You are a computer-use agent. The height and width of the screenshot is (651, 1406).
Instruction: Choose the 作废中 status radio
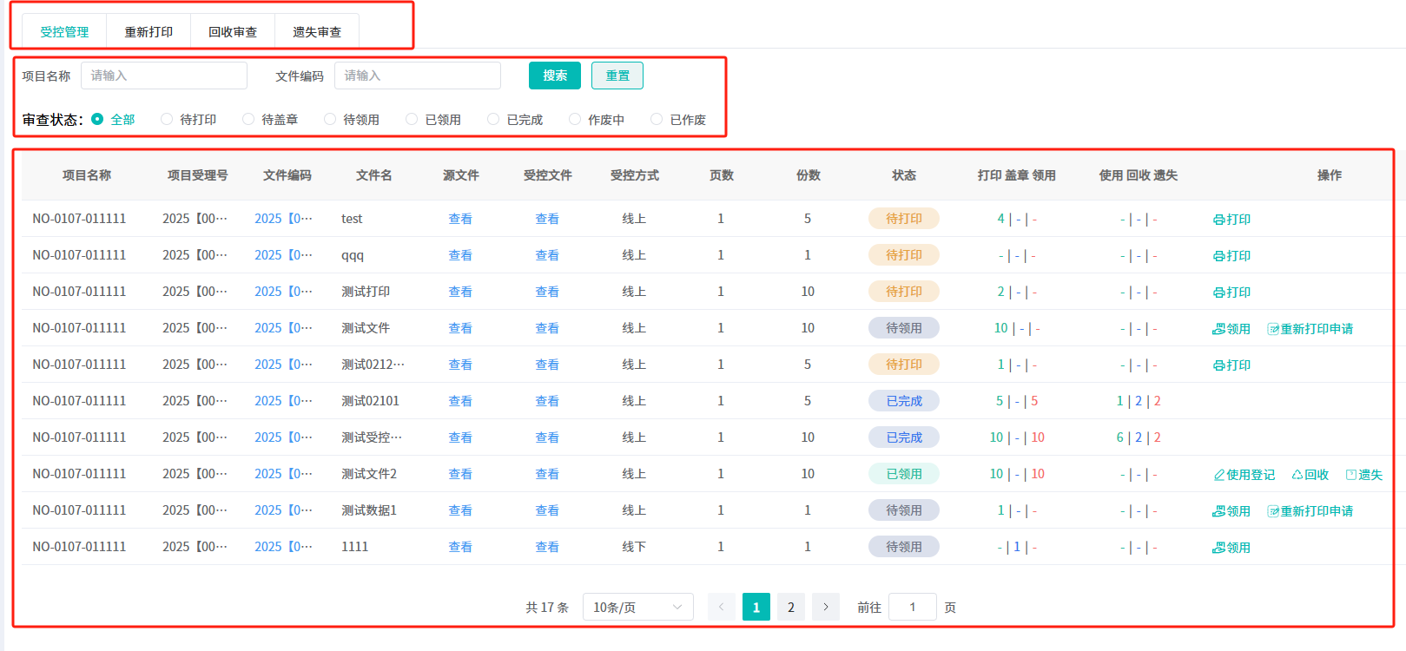coord(597,119)
